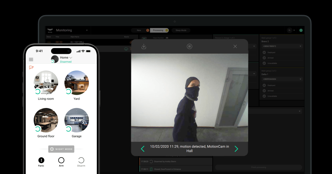Select the Closed, DoorProtect in Entrance log entry
The height and width of the screenshot is (174, 332).
coord(176,169)
